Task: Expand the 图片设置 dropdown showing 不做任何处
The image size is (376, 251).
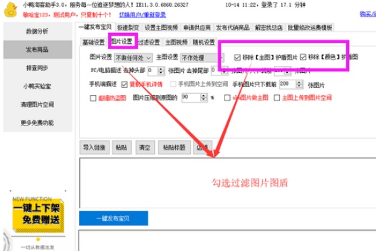Action: [133, 57]
